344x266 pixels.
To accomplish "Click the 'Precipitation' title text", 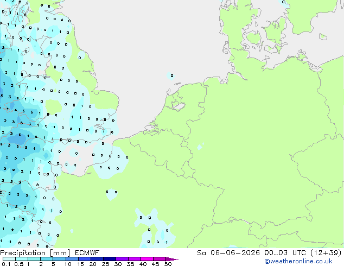I will [23, 253].
